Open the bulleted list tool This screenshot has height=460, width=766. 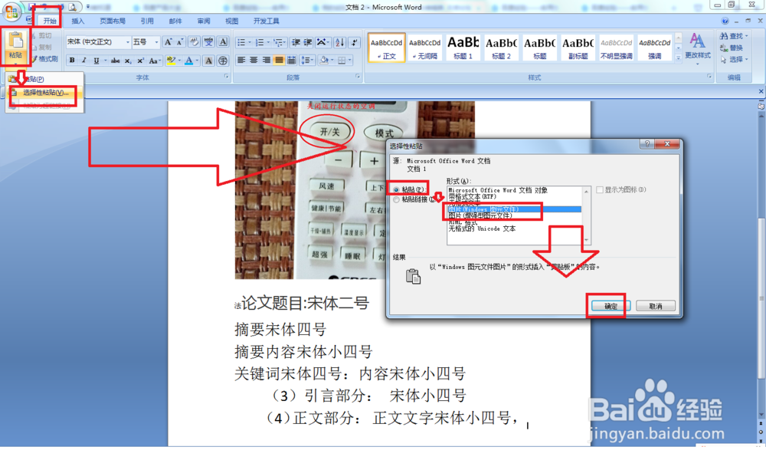pyautogui.click(x=244, y=42)
